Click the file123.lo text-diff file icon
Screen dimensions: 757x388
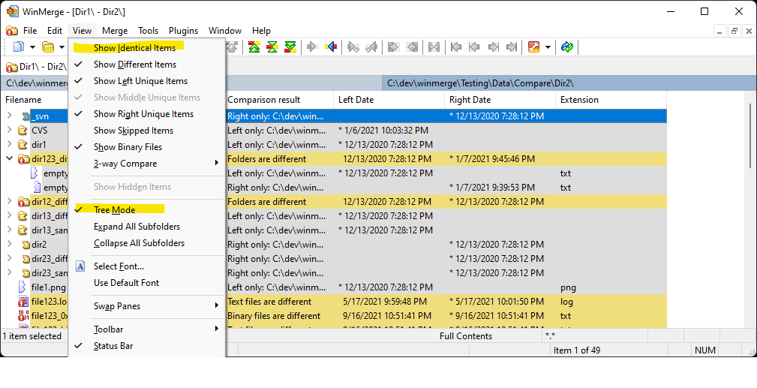[23, 302]
